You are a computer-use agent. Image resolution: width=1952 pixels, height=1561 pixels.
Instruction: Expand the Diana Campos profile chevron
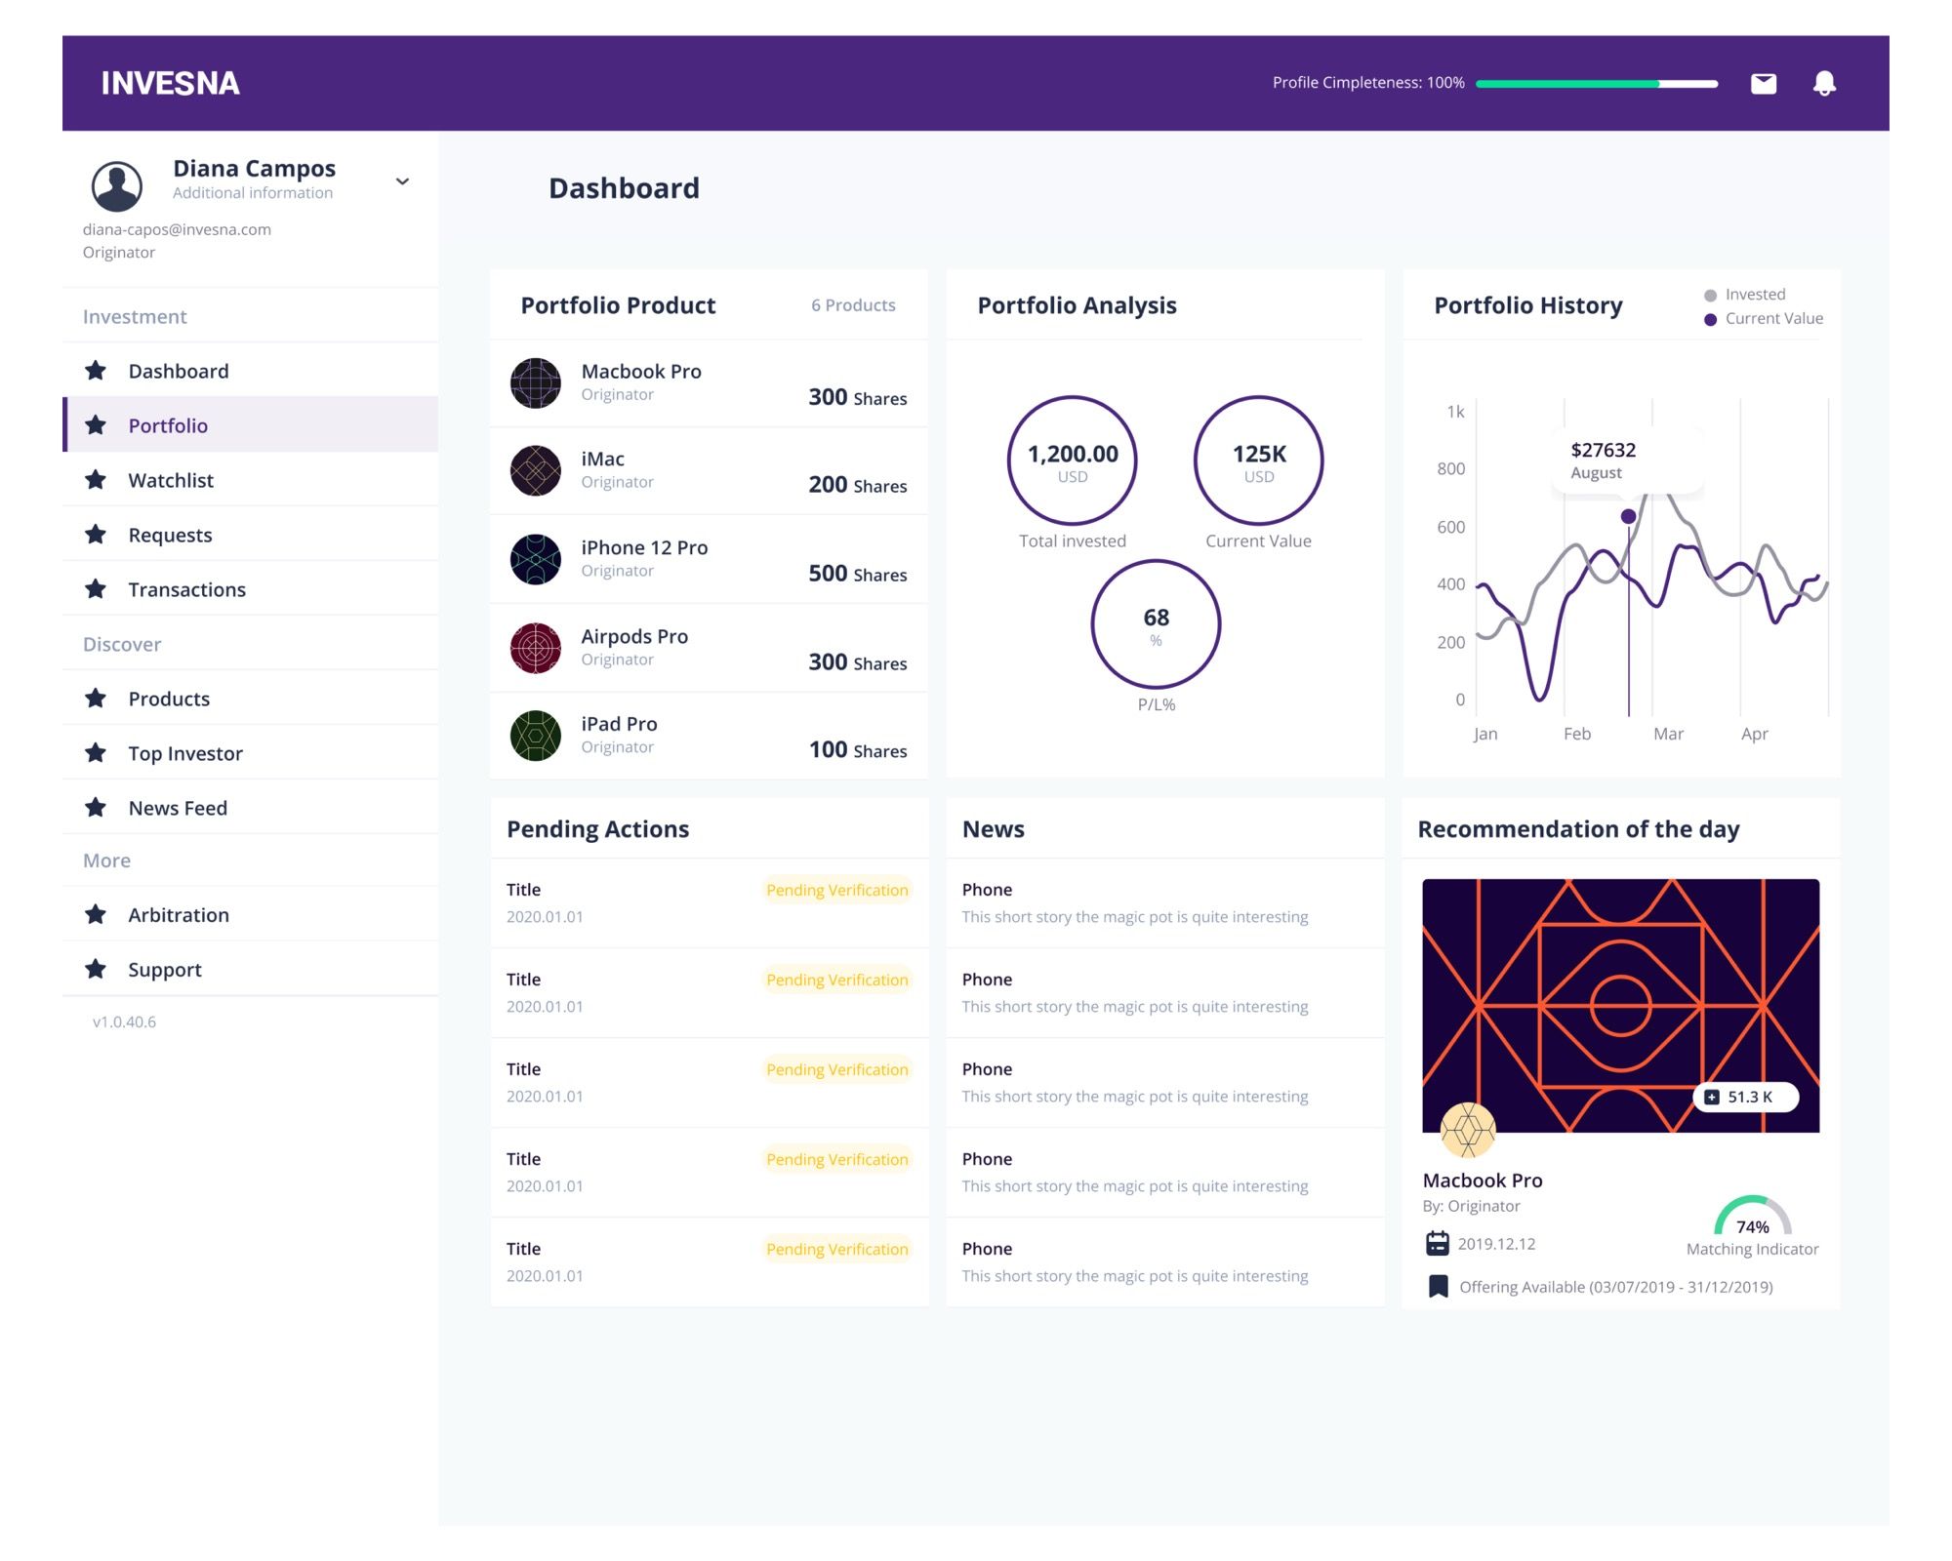(x=402, y=181)
